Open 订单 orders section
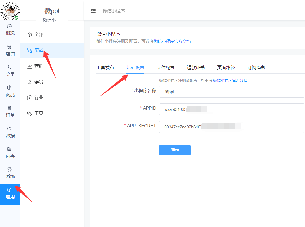305x227 pixels. (10, 112)
